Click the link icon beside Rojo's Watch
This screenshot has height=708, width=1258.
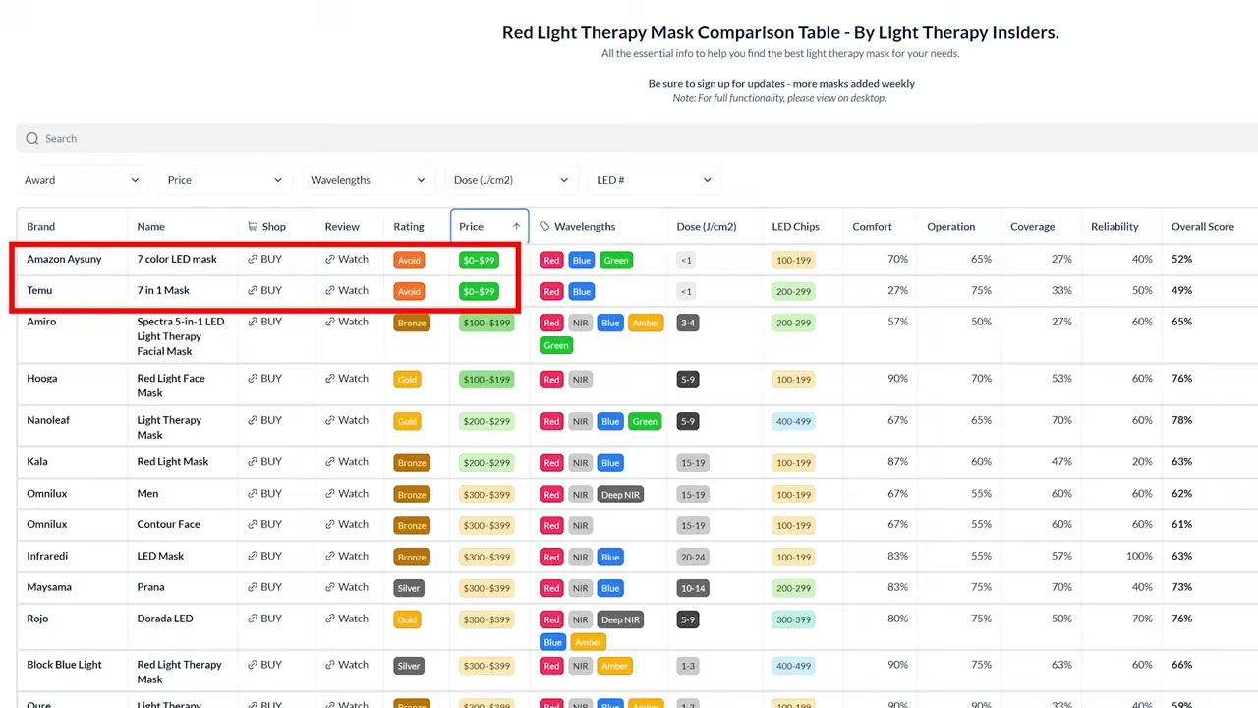tap(330, 619)
